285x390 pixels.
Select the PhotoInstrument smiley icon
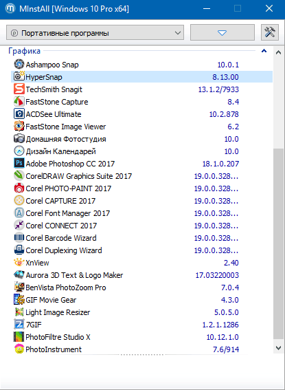coord(19,349)
